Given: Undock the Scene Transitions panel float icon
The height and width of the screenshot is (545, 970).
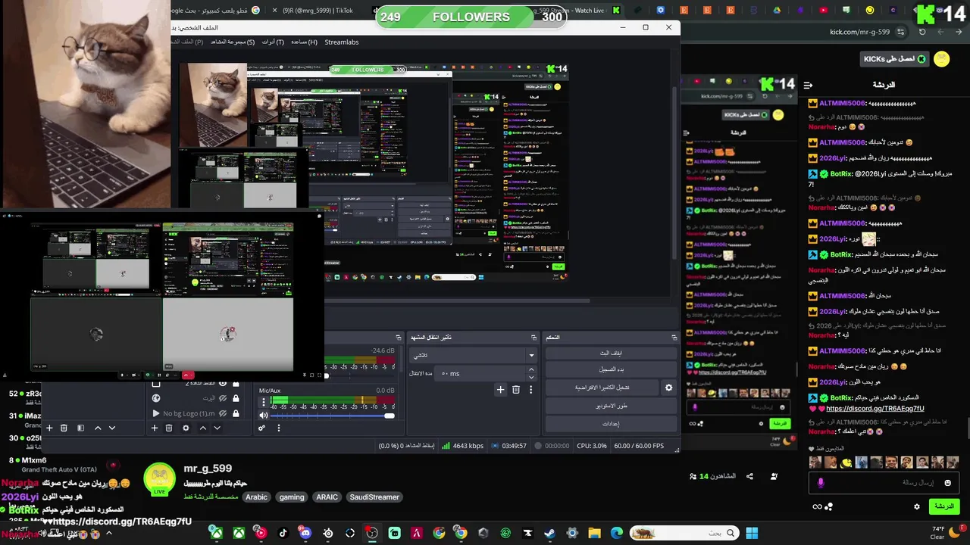Looking at the screenshot, I should (534, 337).
